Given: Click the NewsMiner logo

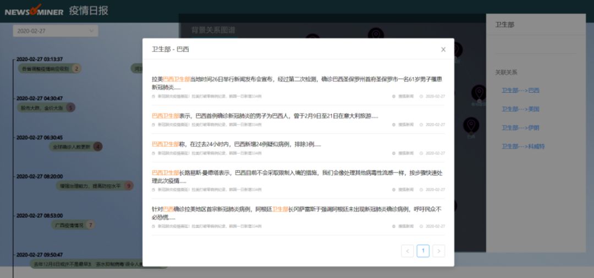Looking at the screenshot, I should 34,10.
